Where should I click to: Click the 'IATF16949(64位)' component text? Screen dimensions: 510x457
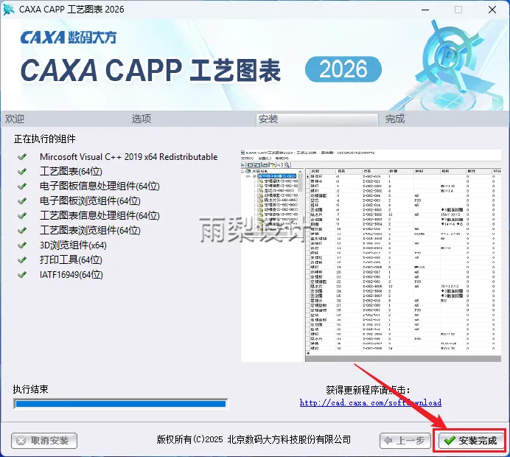click(71, 274)
